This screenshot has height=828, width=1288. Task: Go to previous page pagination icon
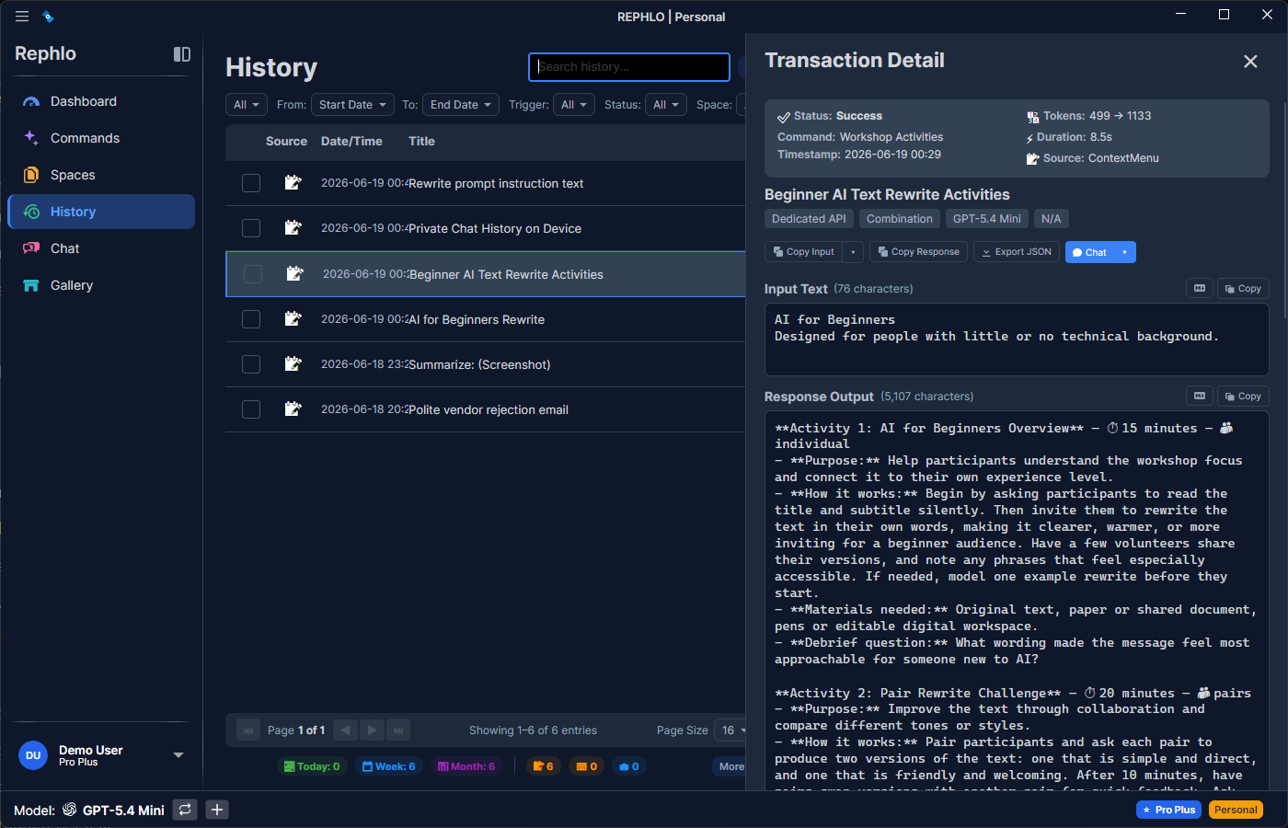click(x=345, y=730)
